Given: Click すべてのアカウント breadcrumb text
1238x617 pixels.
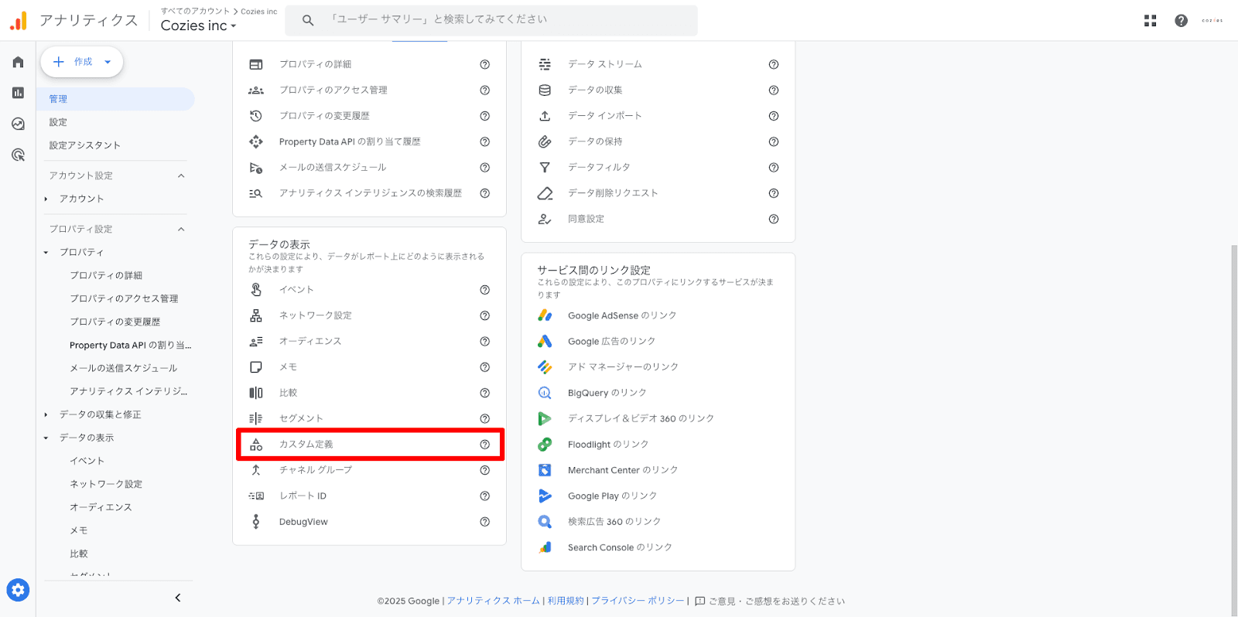Looking at the screenshot, I should pos(195,11).
